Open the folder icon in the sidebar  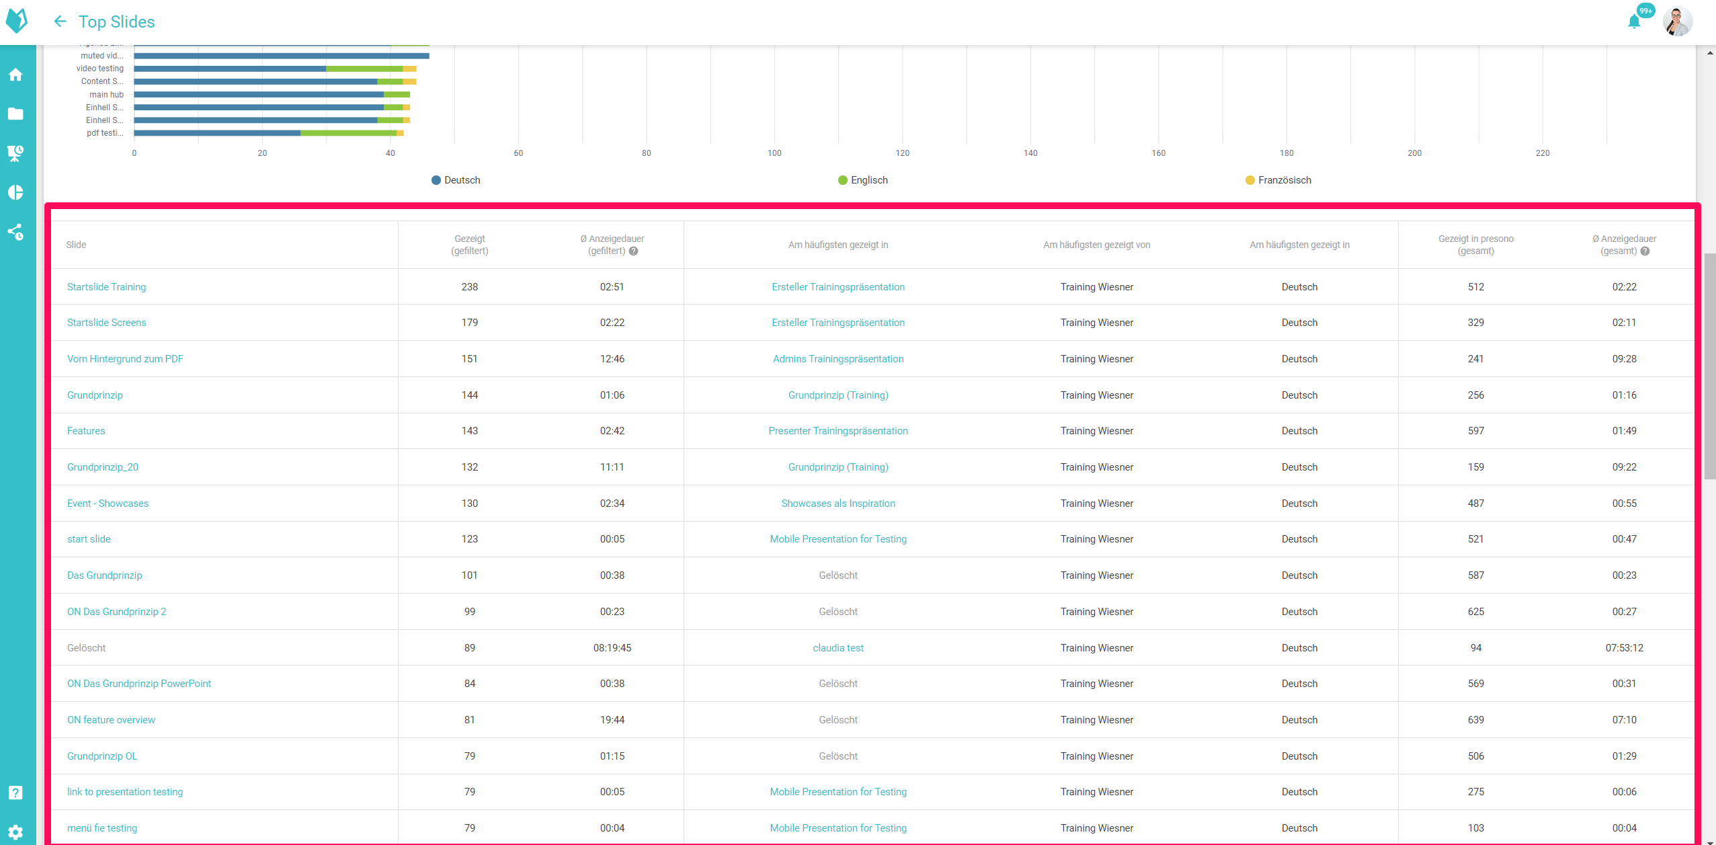tap(15, 114)
